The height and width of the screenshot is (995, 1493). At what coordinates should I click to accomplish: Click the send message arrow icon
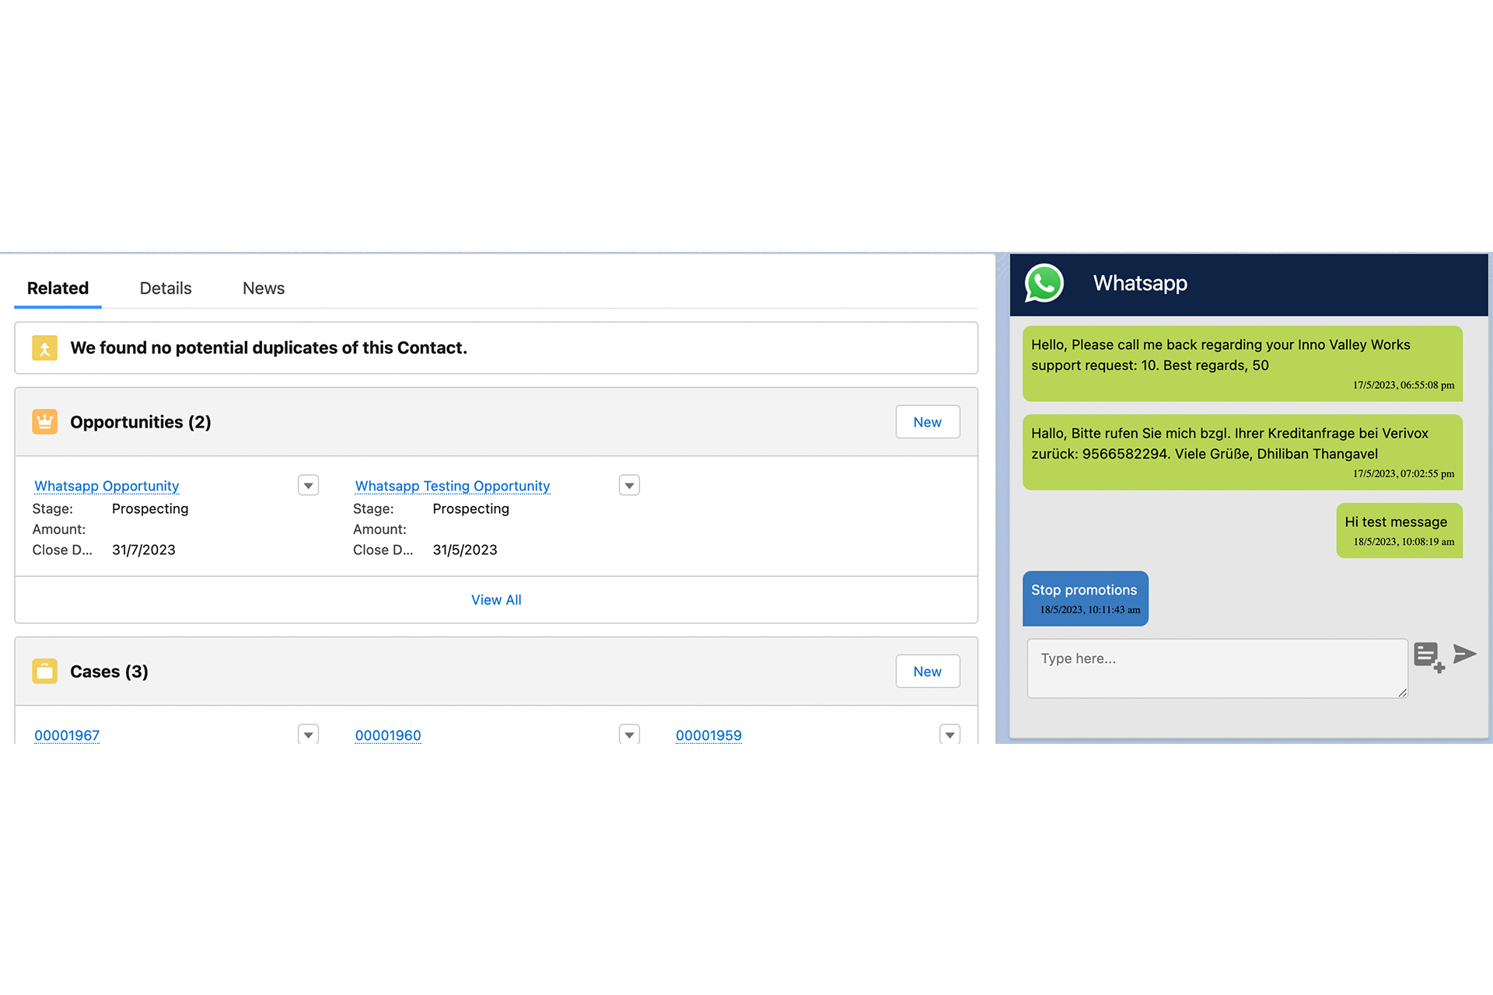[1464, 654]
